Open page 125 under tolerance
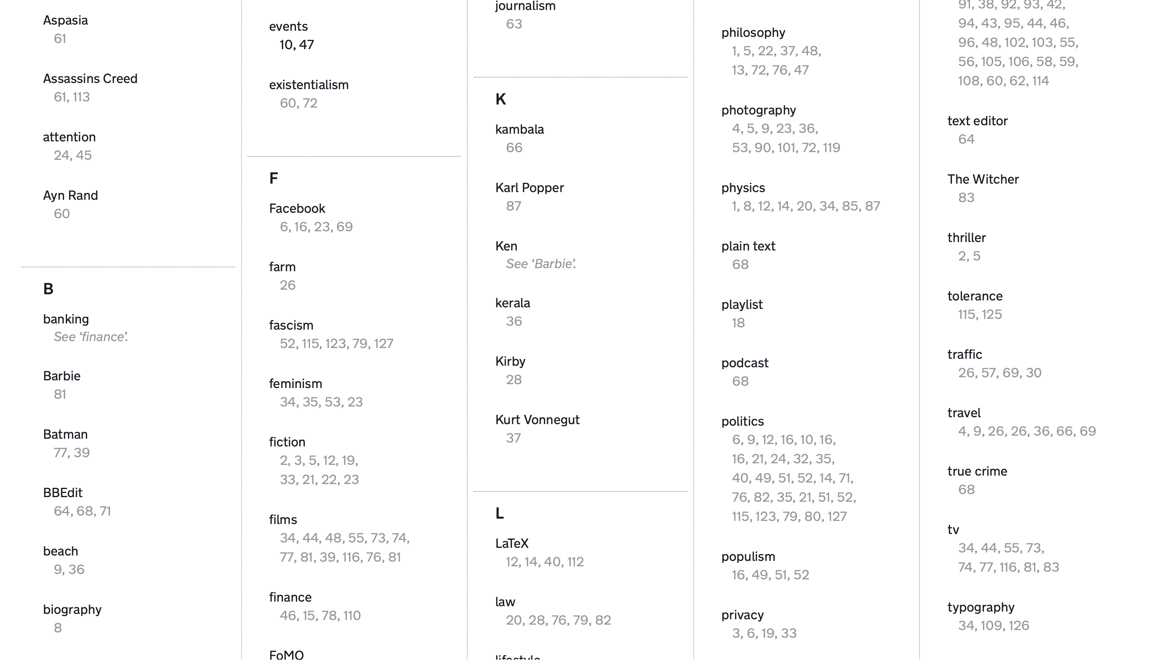This screenshot has height=660, width=1161. coord(992,315)
